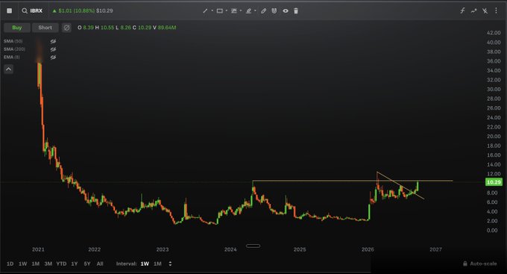Click the square chart layout icon beside IBRX
Screen dimensions: 507x274
tap(10, 10)
